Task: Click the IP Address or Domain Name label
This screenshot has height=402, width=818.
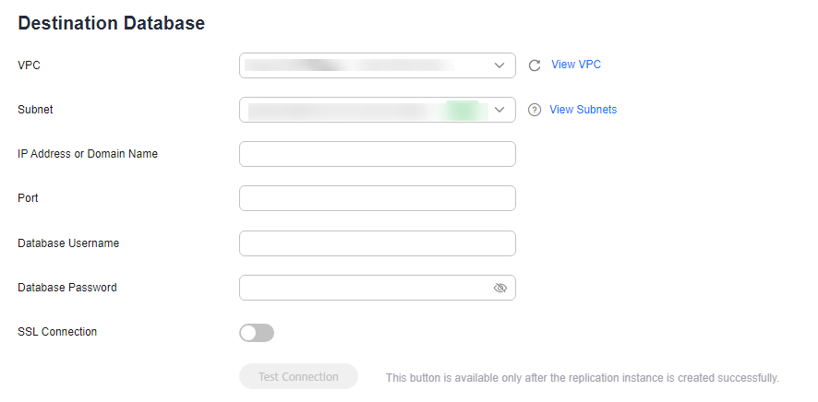Action: [88, 154]
